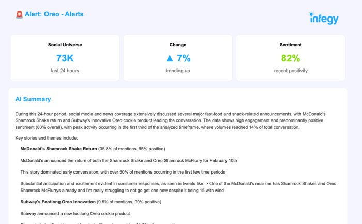Open the Infegy logo
Image resolution: width=362 pixels, height=224 pixels.
[x=324, y=18]
